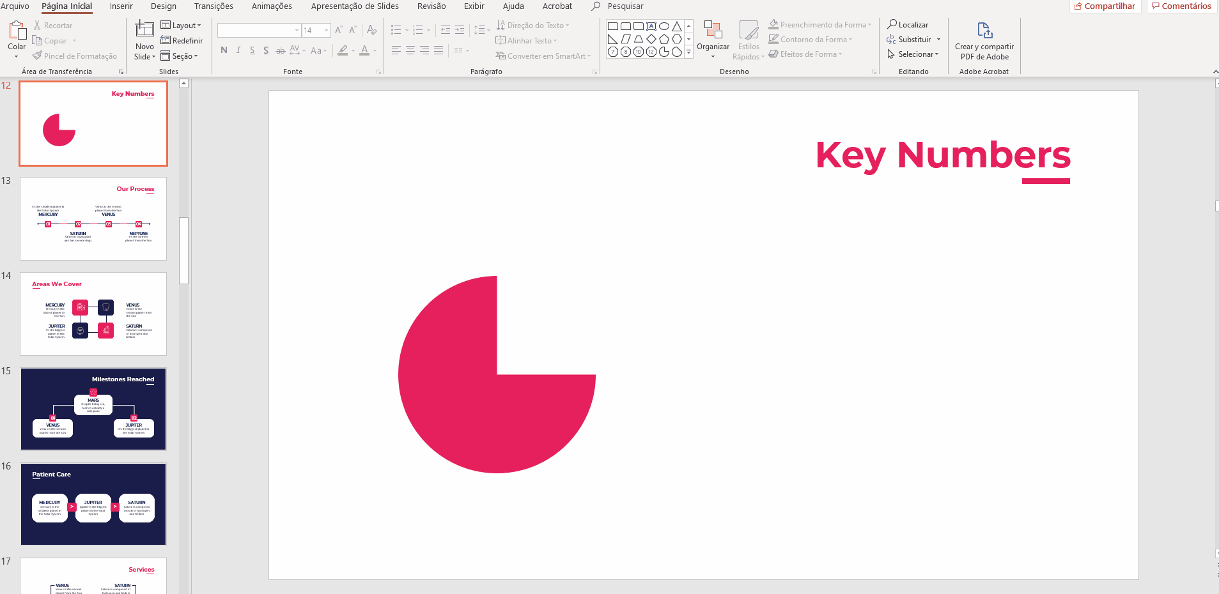Screen dimensions: 1219x594
Task: Select the oval shape in gallery
Action: (664, 26)
